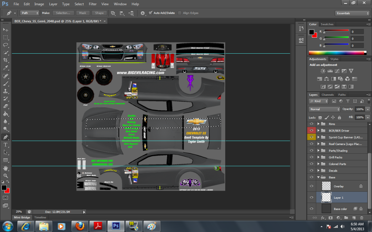This screenshot has width=372, height=232.
Task: Switch to the Channels tab
Action: (328, 95)
